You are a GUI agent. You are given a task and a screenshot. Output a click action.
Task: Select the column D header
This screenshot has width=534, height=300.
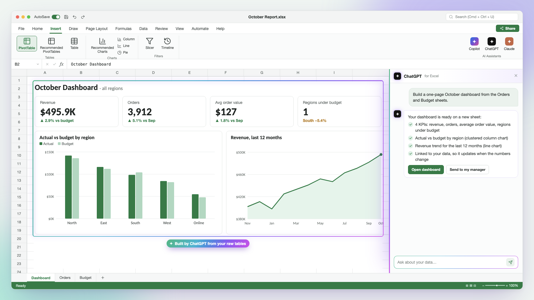coord(153,73)
